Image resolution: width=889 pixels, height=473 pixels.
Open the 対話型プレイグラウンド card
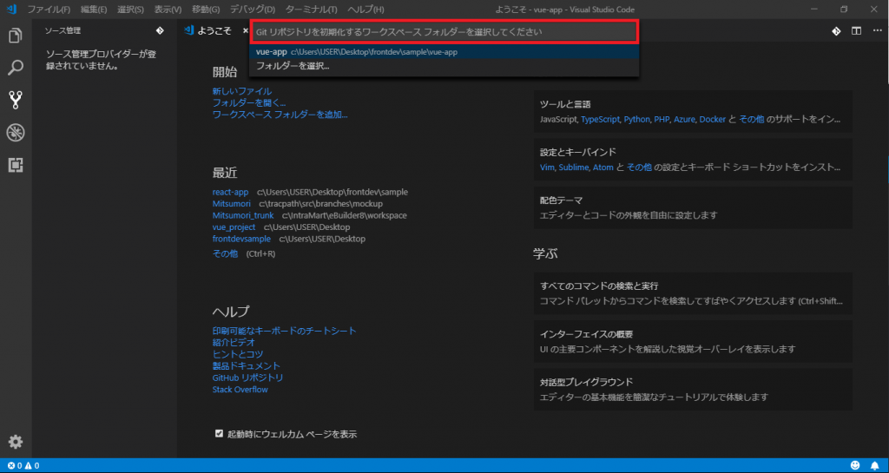[x=693, y=389]
